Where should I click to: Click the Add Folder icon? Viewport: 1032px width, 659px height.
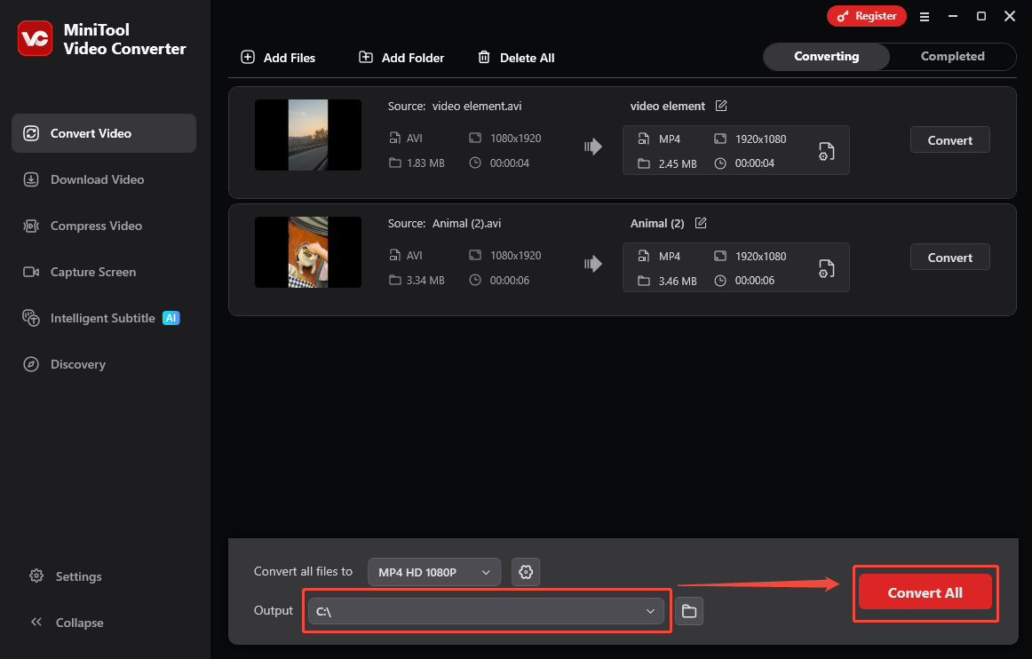click(365, 56)
